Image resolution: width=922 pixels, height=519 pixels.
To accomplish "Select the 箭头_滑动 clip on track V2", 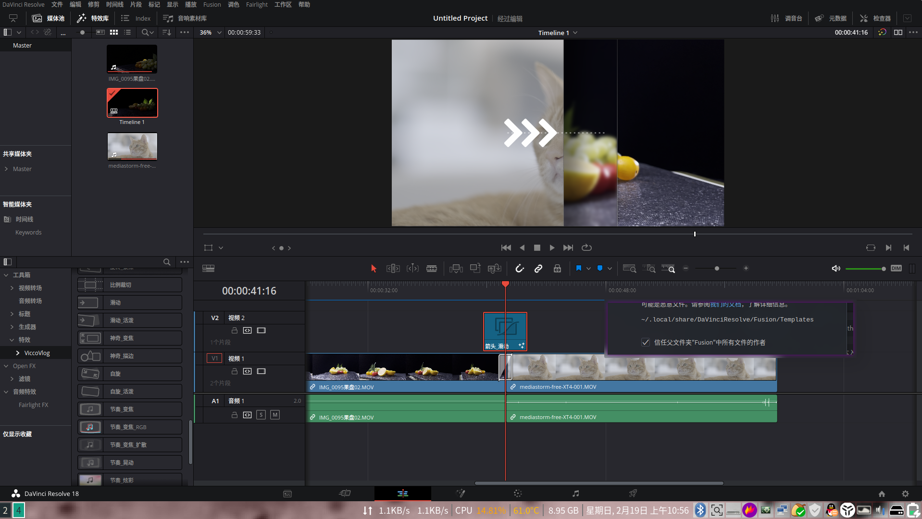I will pyautogui.click(x=505, y=332).
